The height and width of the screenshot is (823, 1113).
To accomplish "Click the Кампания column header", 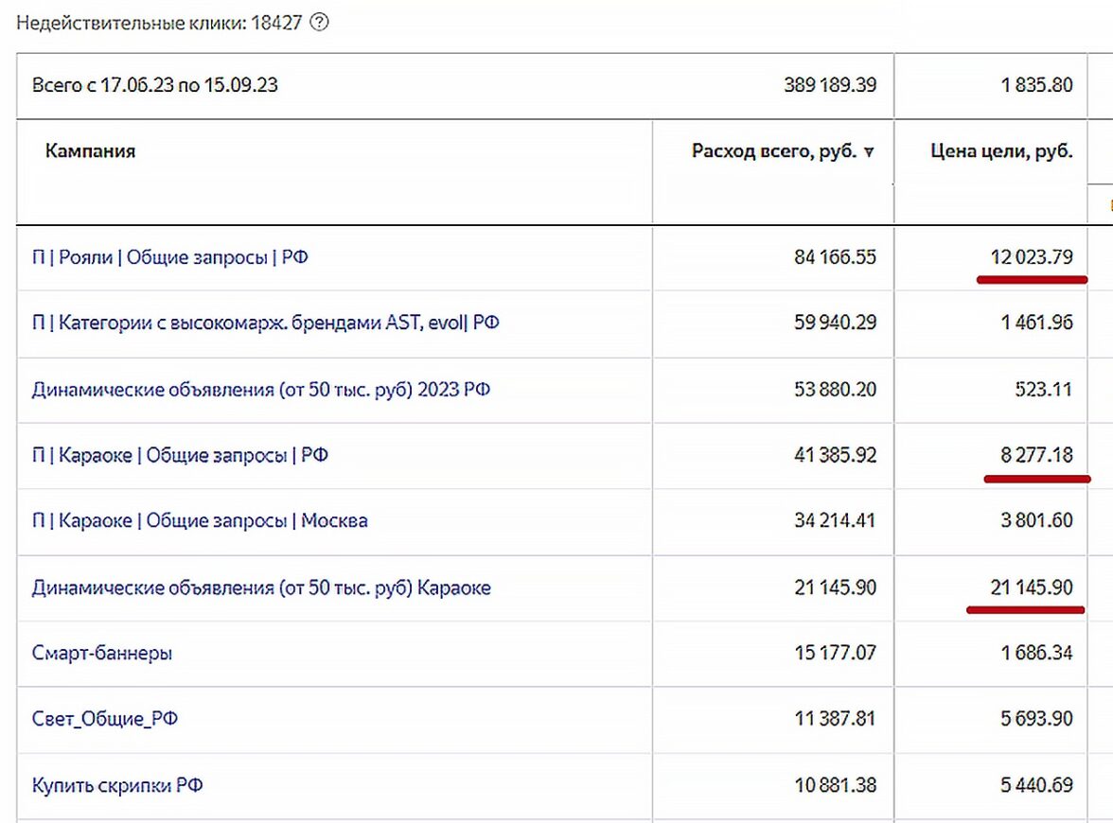I will pyautogui.click(x=90, y=151).
